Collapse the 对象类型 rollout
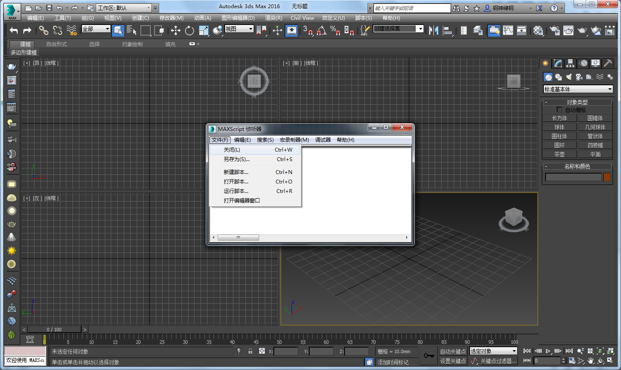Screen dimensions: 621x370 tap(577, 102)
